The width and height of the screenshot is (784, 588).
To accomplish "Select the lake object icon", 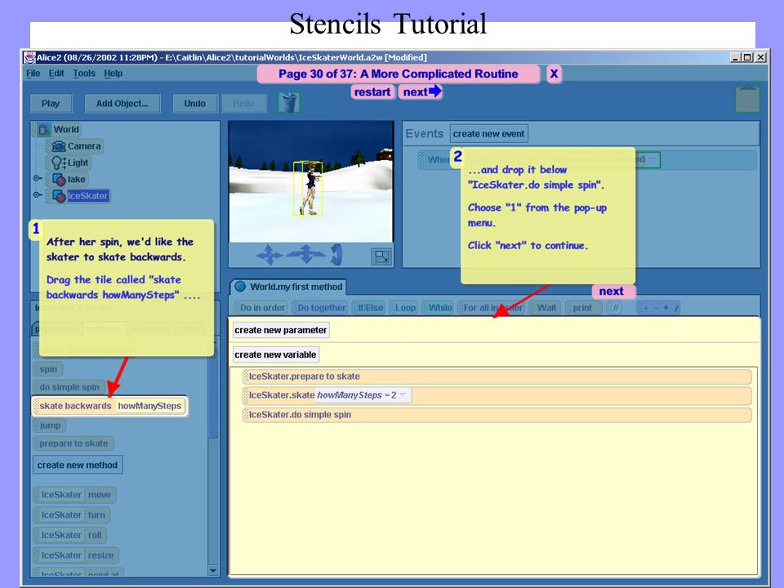I will (x=59, y=179).
